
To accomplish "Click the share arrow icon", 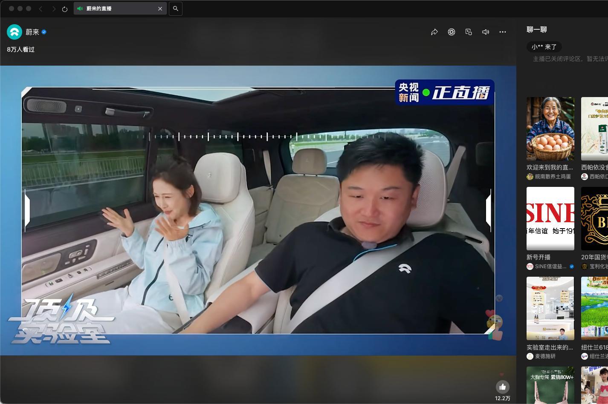I will point(434,32).
